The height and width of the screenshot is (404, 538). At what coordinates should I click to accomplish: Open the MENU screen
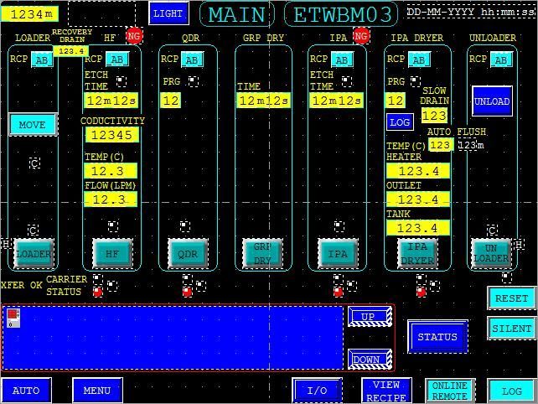(x=97, y=391)
